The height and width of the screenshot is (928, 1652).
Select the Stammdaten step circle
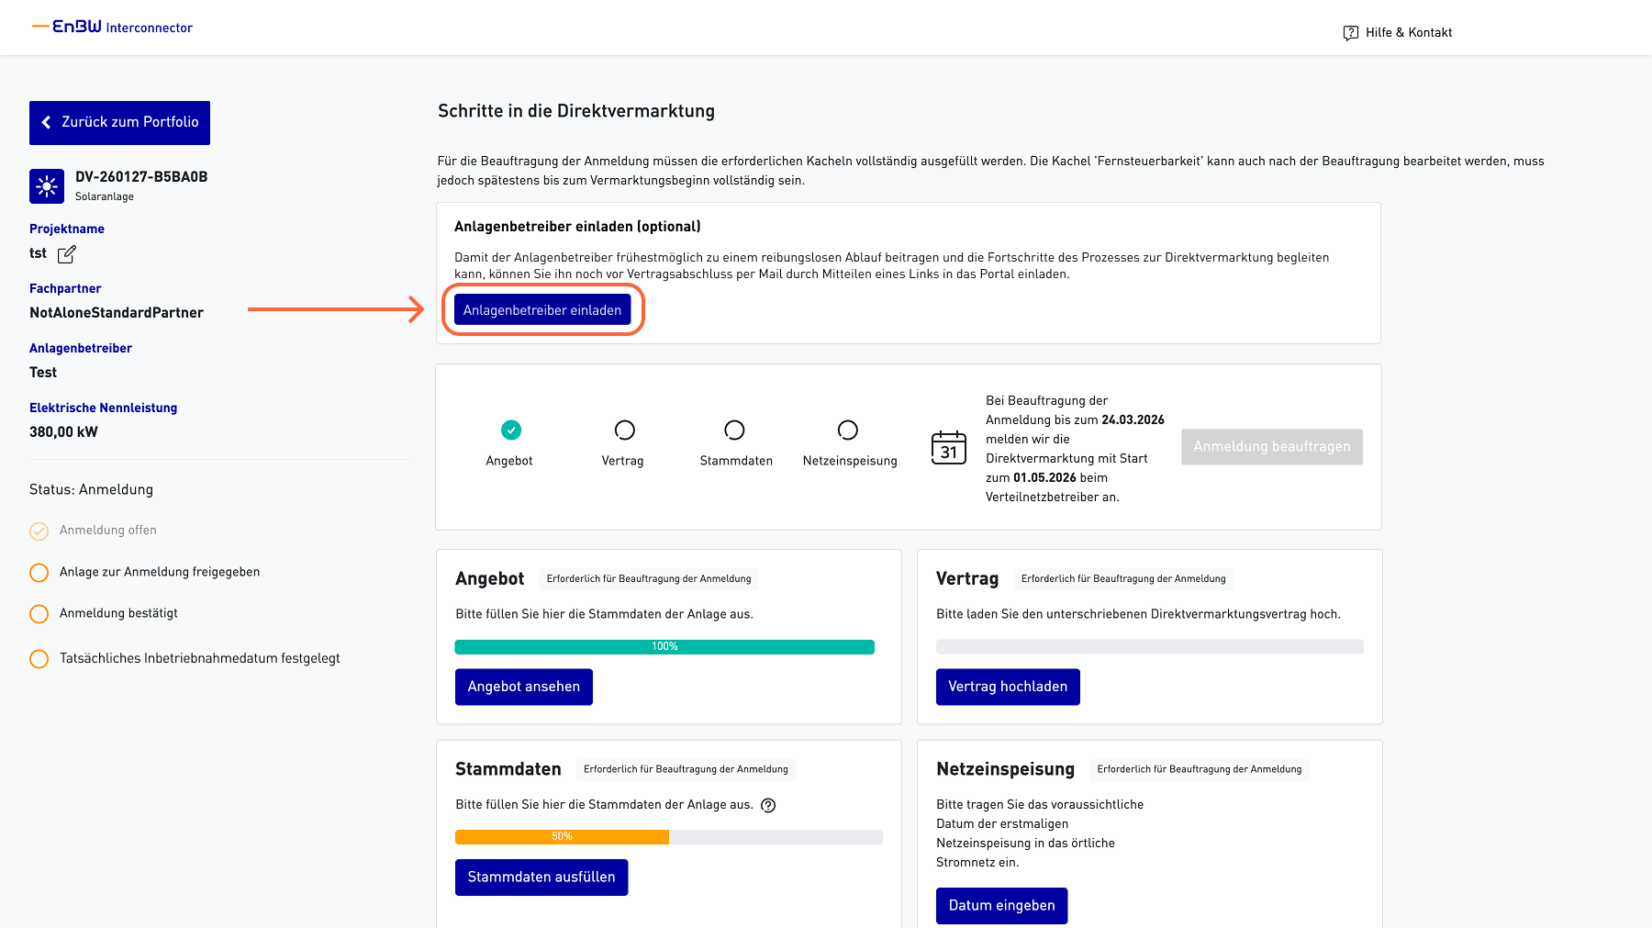(x=734, y=430)
